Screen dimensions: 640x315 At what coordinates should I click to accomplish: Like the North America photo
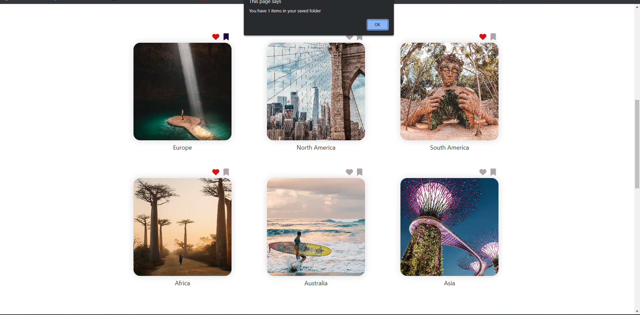click(349, 37)
